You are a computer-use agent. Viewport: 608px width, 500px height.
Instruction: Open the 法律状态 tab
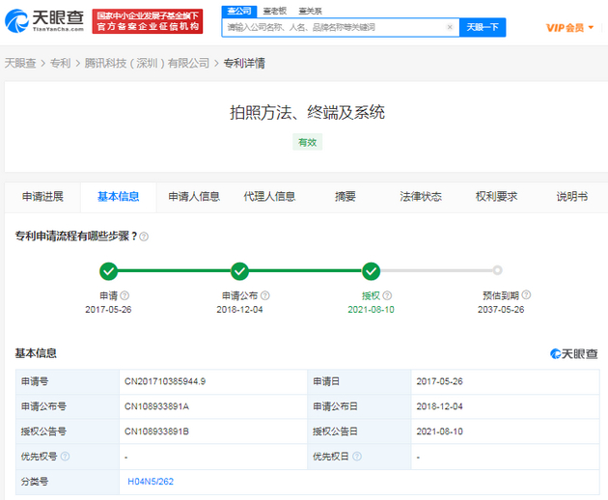point(421,197)
